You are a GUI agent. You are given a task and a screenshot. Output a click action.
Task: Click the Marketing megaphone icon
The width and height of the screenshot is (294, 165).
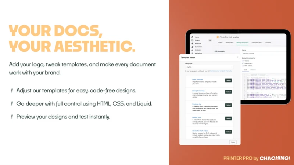pyautogui.click(x=192, y=53)
